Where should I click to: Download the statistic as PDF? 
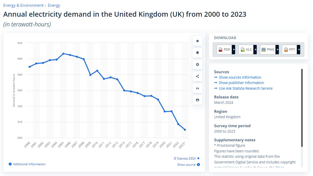226,49
